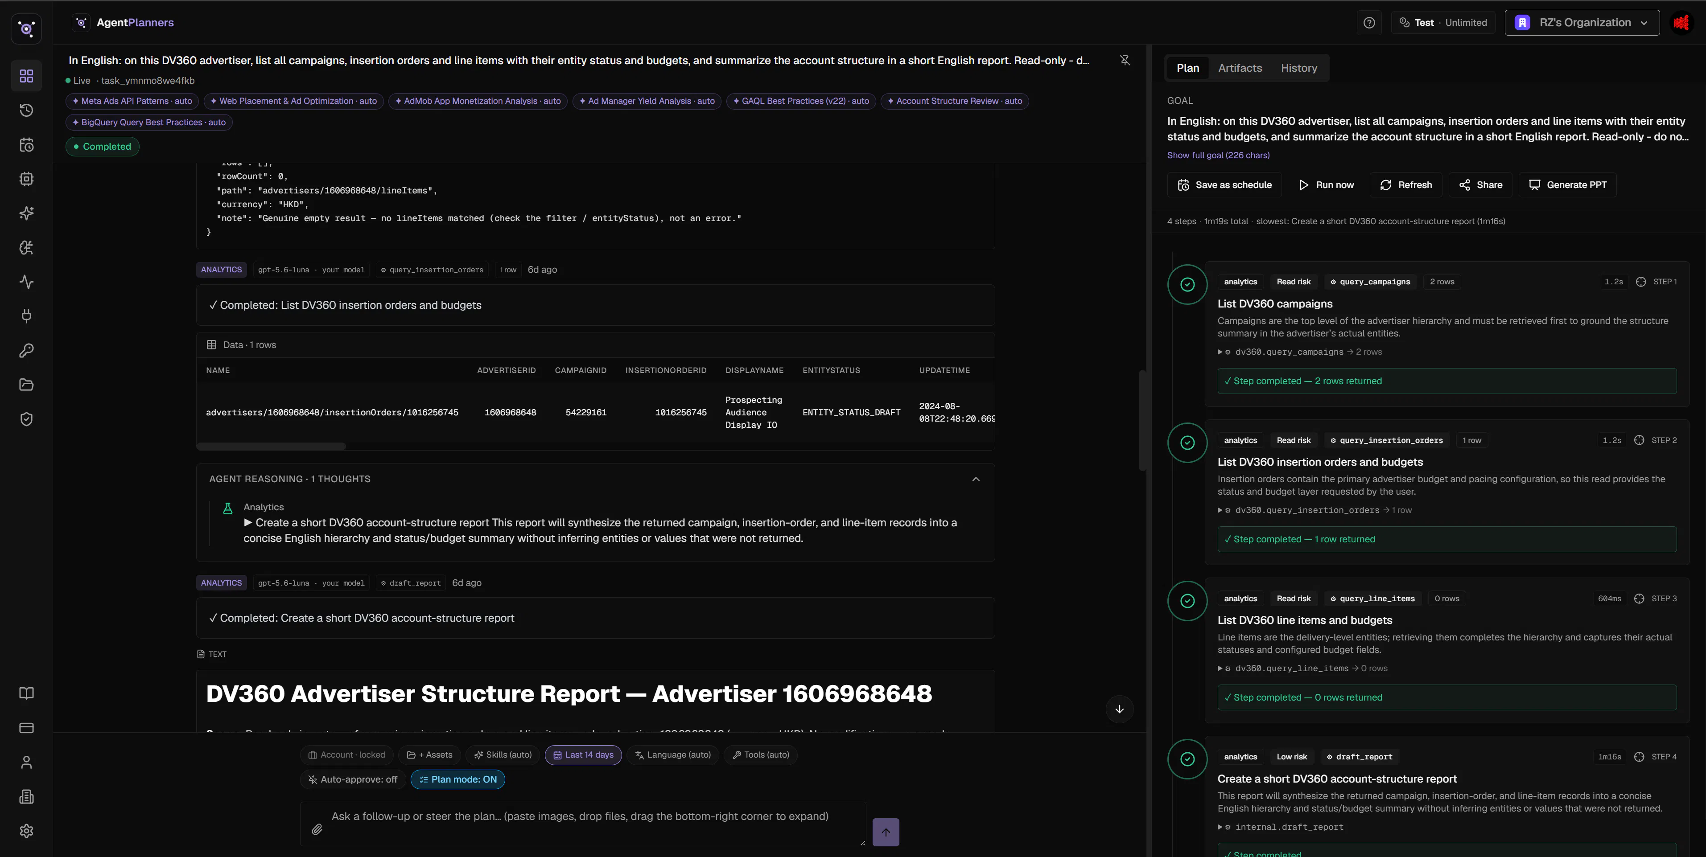This screenshot has width=1706, height=857.
Task: Click the Refresh button
Action: click(x=1406, y=185)
